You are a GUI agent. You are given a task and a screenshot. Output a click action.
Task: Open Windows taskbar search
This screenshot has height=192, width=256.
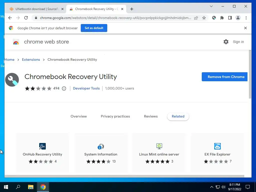pyautogui.click(x=18, y=187)
